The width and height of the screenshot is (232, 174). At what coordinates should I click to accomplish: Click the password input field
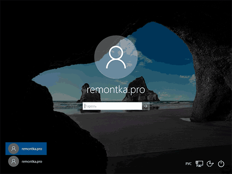coord(112,106)
